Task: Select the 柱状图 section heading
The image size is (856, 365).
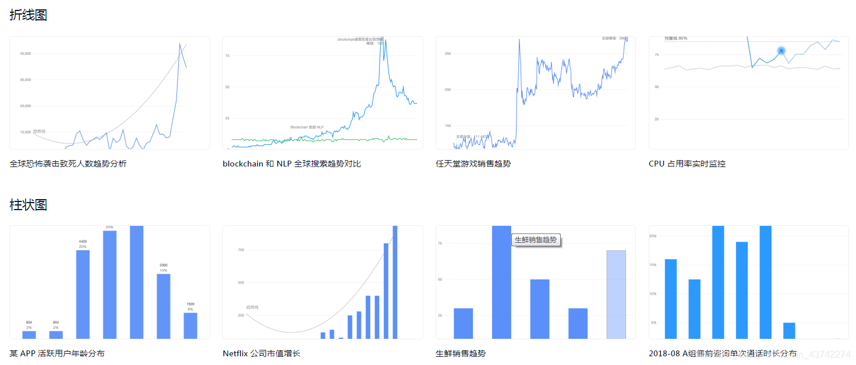Action: tap(28, 205)
